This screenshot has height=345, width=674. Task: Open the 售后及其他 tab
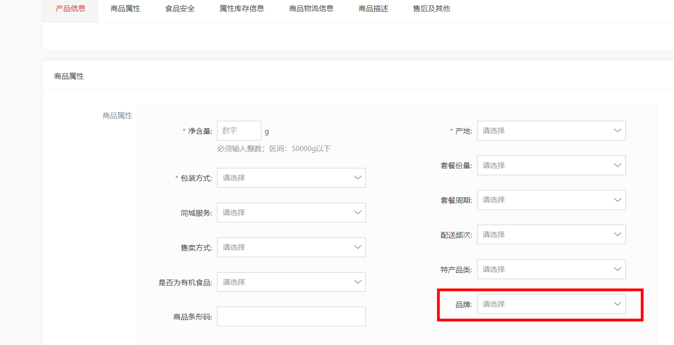(x=431, y=9)
